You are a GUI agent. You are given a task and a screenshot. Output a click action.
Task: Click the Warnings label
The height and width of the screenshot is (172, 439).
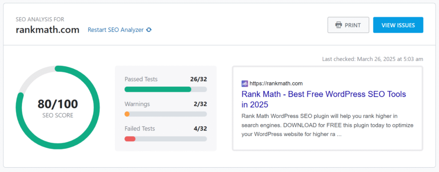[137, 104]
